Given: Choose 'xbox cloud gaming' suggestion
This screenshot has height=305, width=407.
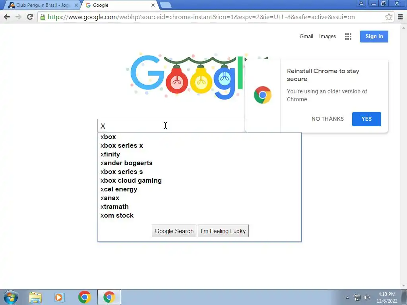Looking at the screenshot, I should (200, 181).
